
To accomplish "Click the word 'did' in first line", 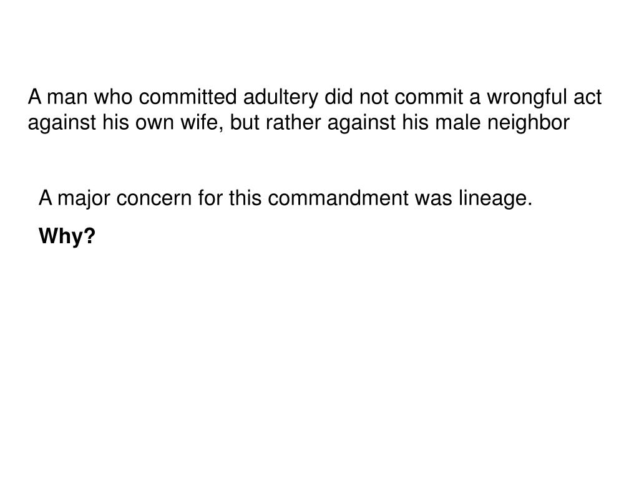I will [x=339, y=97].
